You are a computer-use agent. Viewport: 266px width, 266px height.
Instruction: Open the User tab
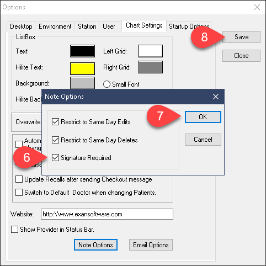tap(109, 26)
